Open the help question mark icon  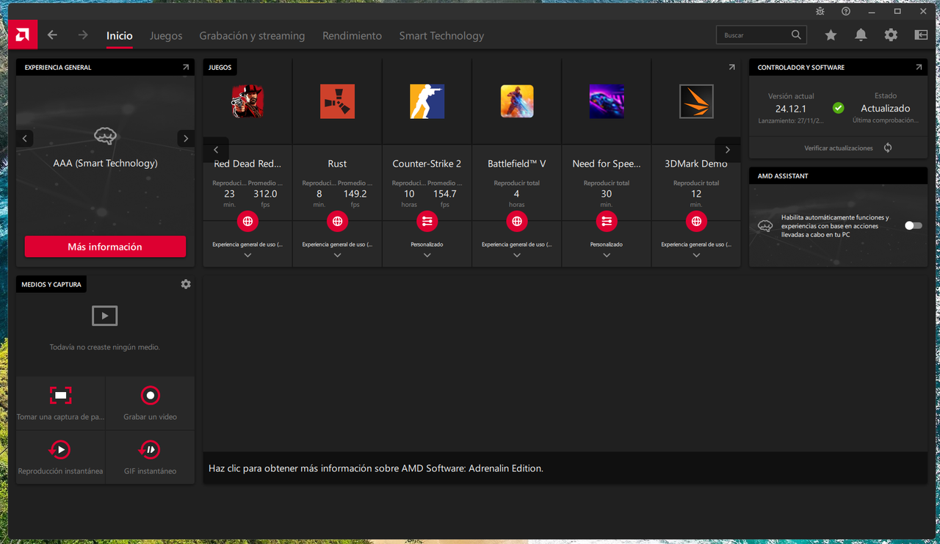(x=846, y=11)
